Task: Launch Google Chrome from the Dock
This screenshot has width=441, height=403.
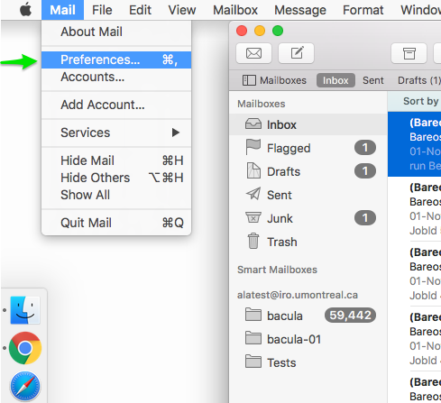Action: [25, 348]
